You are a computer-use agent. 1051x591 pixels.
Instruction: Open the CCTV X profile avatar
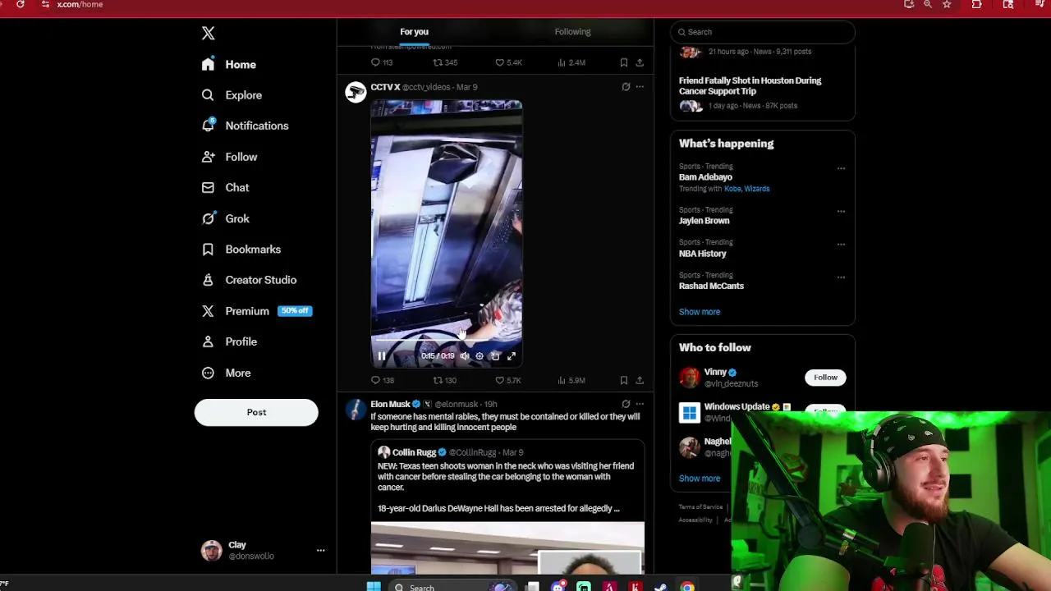[x=356, y=92]
